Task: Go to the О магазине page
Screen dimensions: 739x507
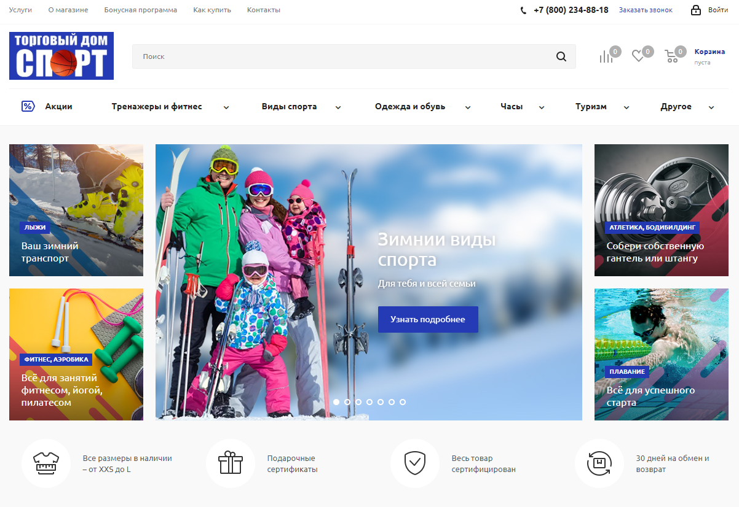Action: click(68, 10)
